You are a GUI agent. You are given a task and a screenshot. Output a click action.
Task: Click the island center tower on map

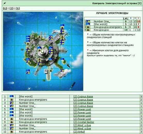tap(43, 52)
